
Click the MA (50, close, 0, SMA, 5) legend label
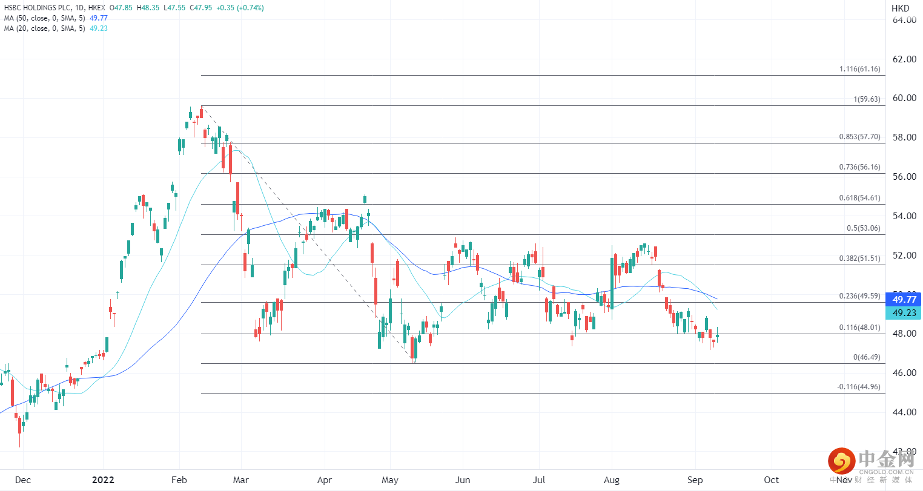tap(45, 18)
